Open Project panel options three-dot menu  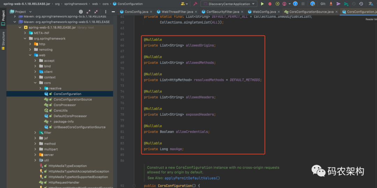105,12
